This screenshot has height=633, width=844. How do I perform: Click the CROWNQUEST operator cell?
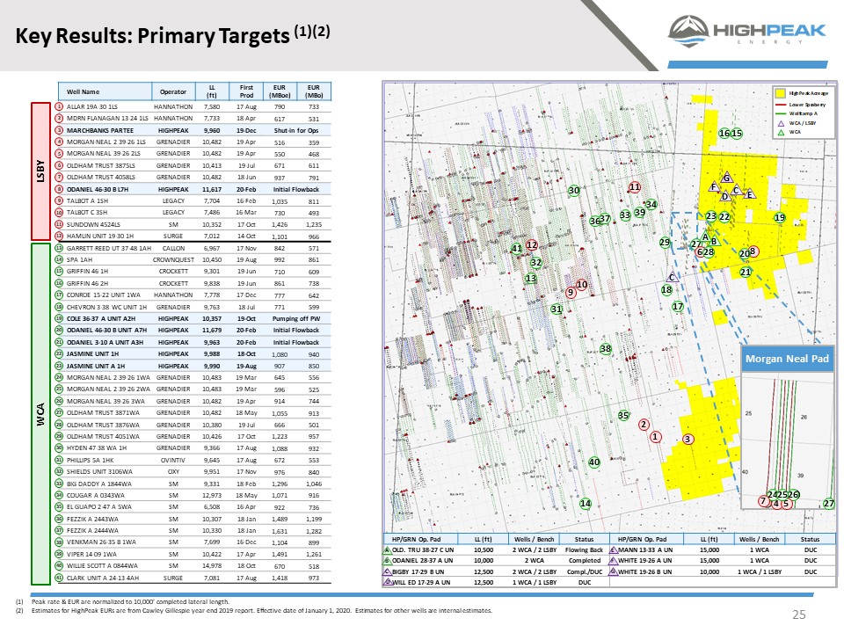tap(173, 259)
